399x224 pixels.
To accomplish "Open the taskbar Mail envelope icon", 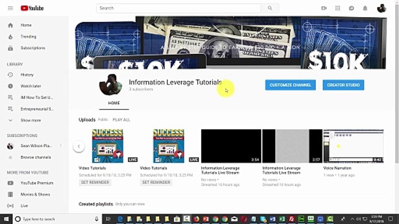I will click(234, 219).
